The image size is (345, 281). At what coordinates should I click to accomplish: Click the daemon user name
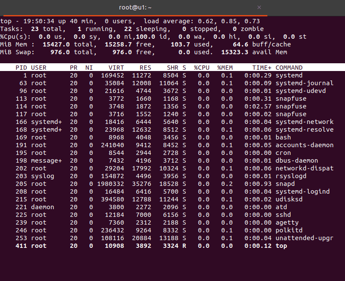[43, 207]
